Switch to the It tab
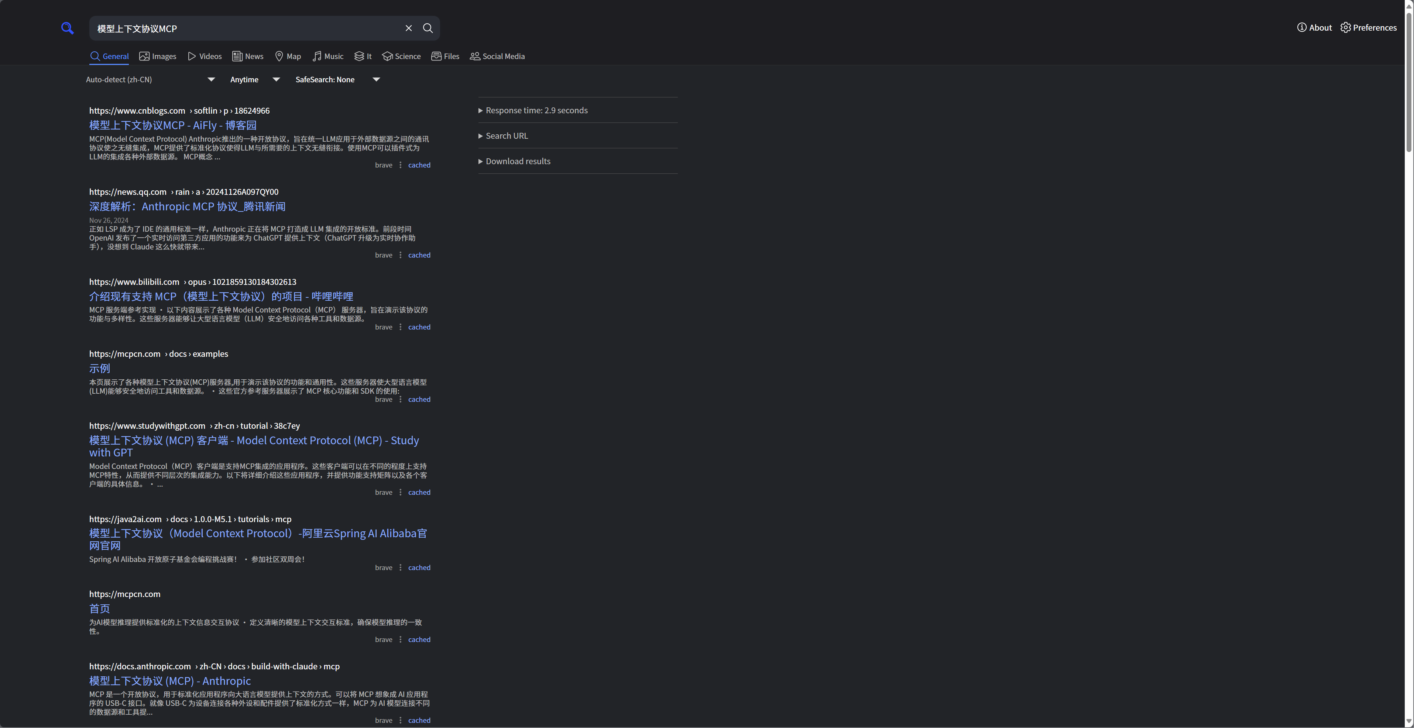Image resolution: width=1414 pixels, height=728 pixels. [x=363, y=56]
